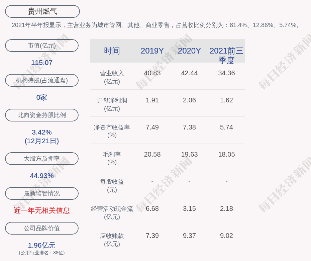
Task: Click the 时间 table header
Action: 112,51
